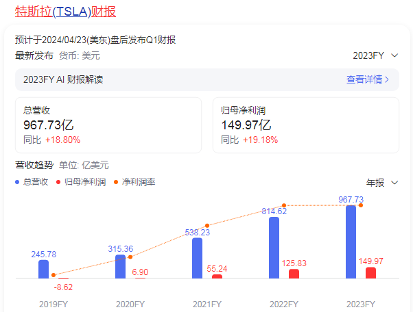Click the 2022FY axis label
Image resolution: width=413 pixels, height=312 pixels.
point(284,304)
